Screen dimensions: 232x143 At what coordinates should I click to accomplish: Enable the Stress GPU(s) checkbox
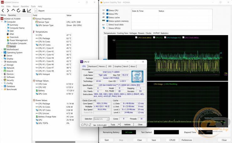pos(108,28)
